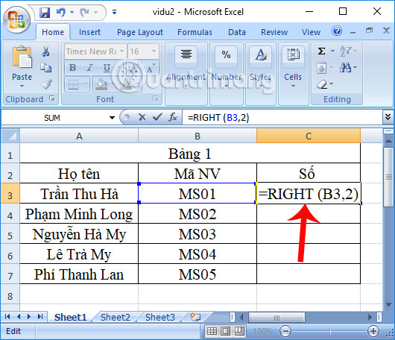Viewport: 395px width, 340px height.
Task: Undo the last action
Action: tap(60, 12)
